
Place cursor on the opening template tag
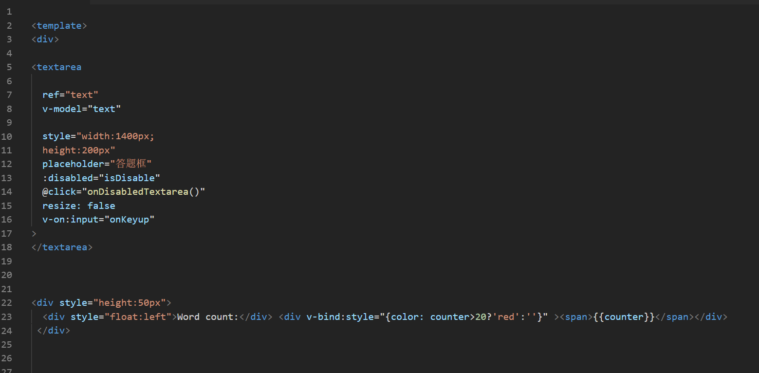59,26
